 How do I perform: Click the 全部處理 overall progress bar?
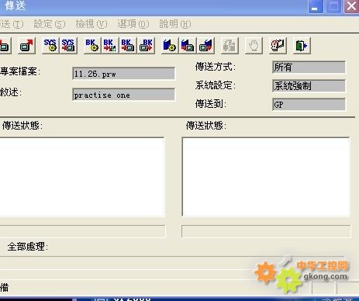click(x=172, y=262)
